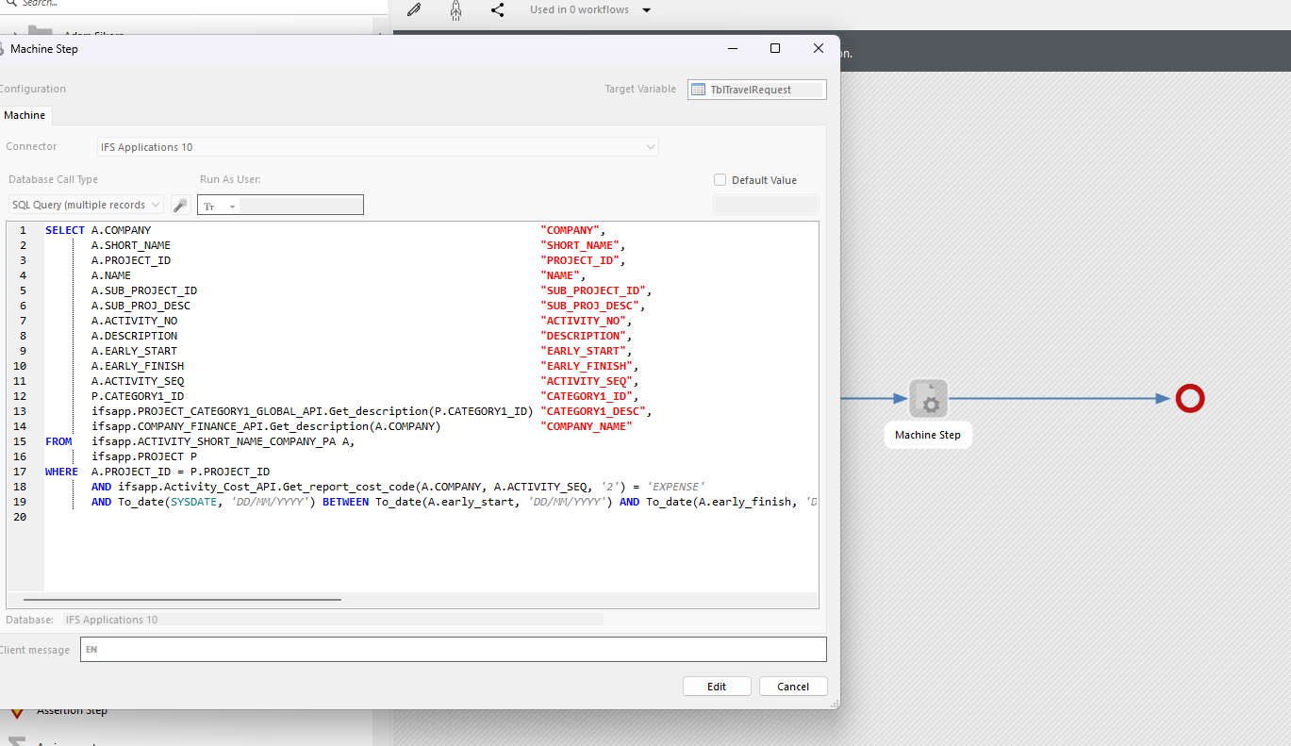Screen dimensions: 1291x746
Task: Click the rocket deploy icon in the top toolbar
Action: click(455, 10)
